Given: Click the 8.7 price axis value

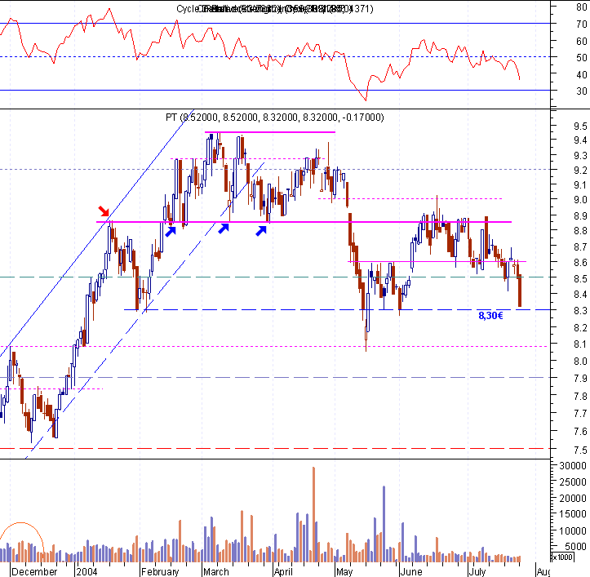Looking at the screenshot, I should coord(580,247).
